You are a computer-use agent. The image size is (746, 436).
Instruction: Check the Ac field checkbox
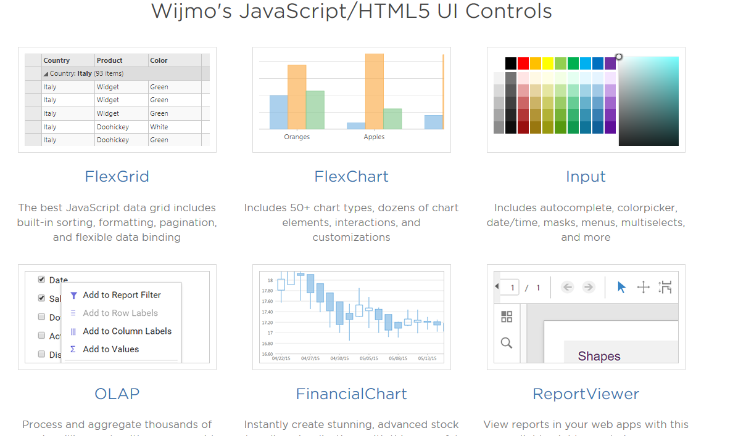(x=41, y=336)
